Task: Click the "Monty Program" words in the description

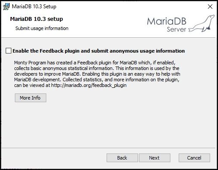Action: point(30,63)
